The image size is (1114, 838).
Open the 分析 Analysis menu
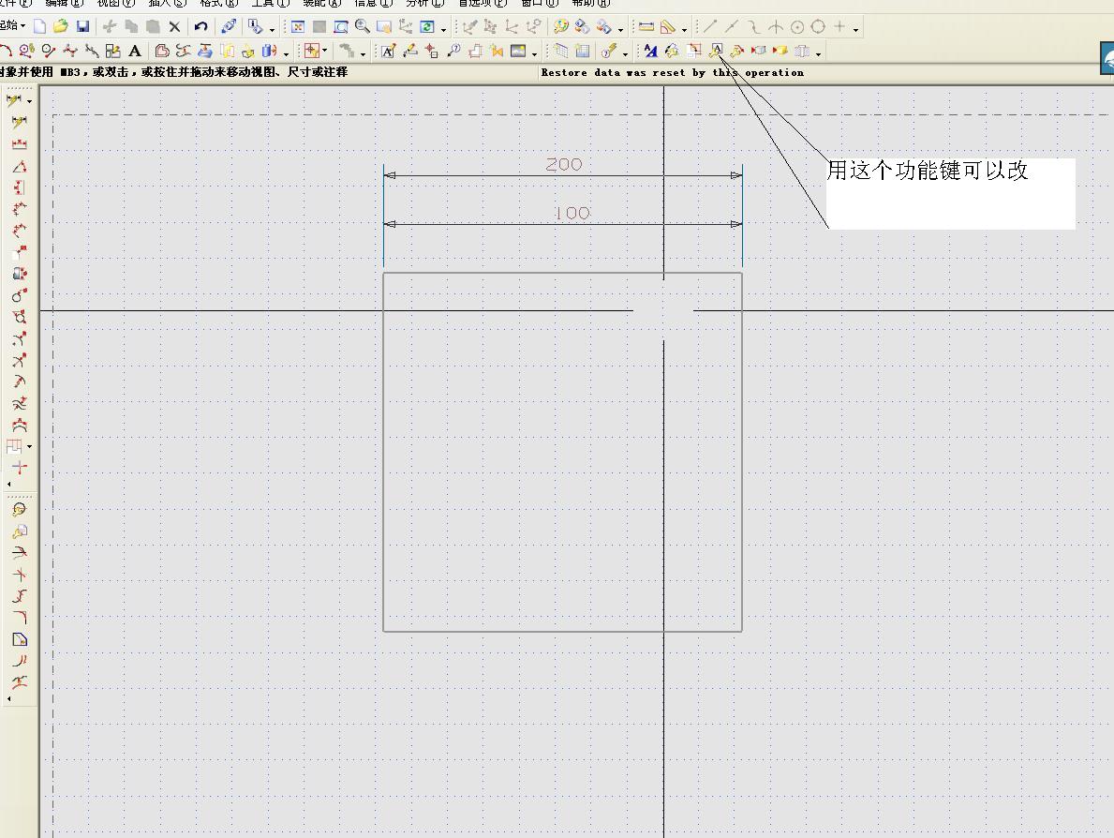(424, 4)
